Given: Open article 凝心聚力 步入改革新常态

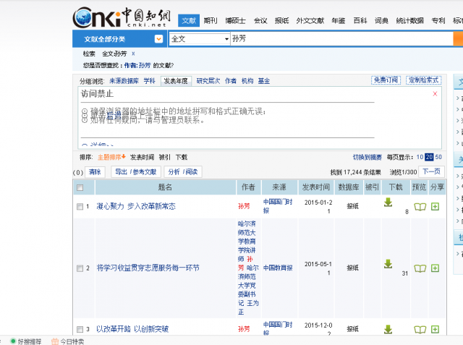Looking at the screenshot, I should pos(136,207).
